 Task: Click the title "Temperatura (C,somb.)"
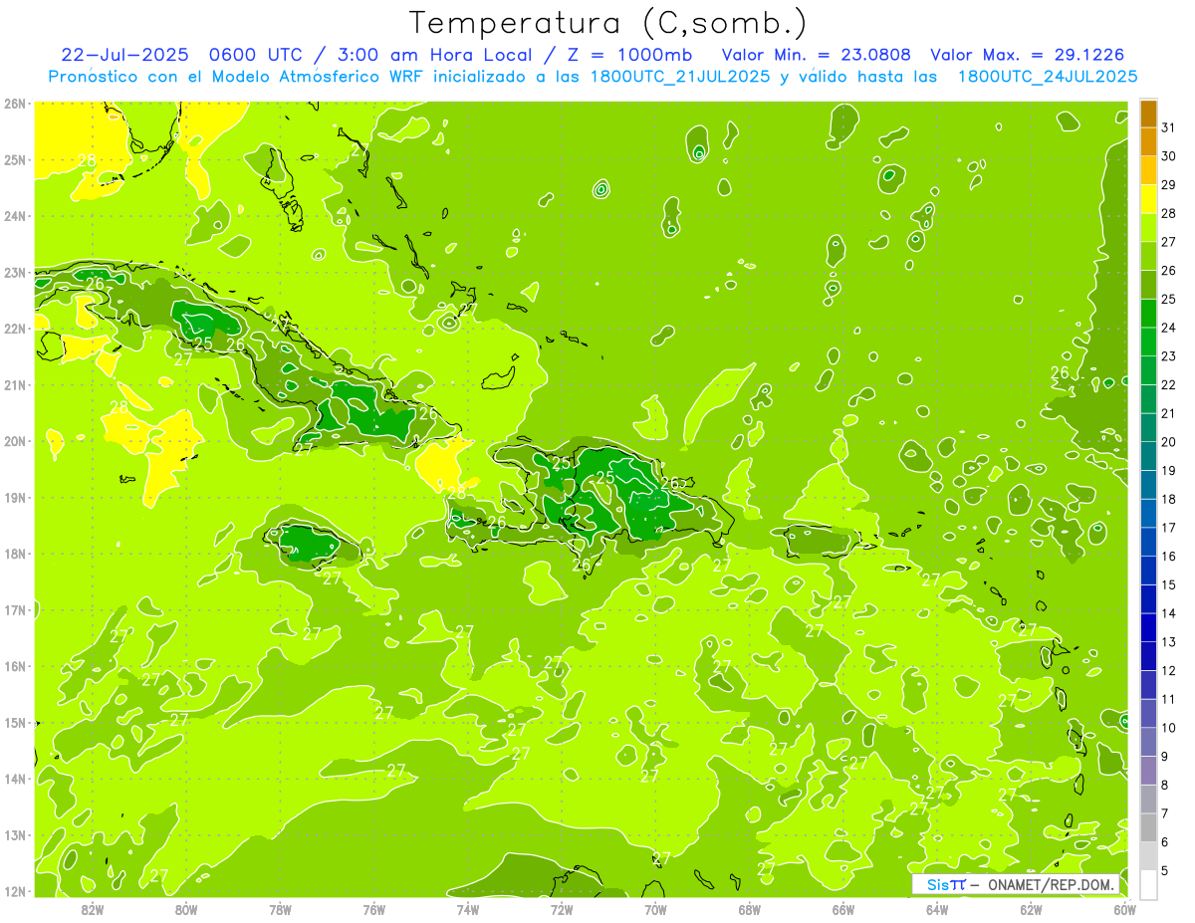(x=608, y=23)
